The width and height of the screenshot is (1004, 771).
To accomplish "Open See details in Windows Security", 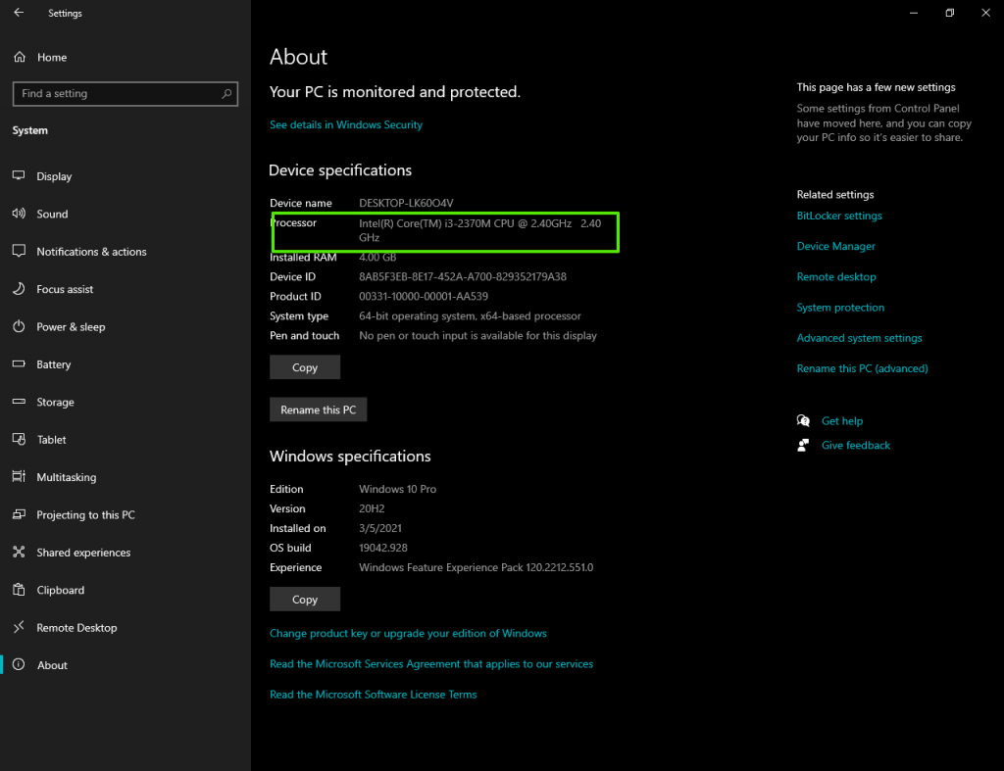I will [x=346, y=124].
